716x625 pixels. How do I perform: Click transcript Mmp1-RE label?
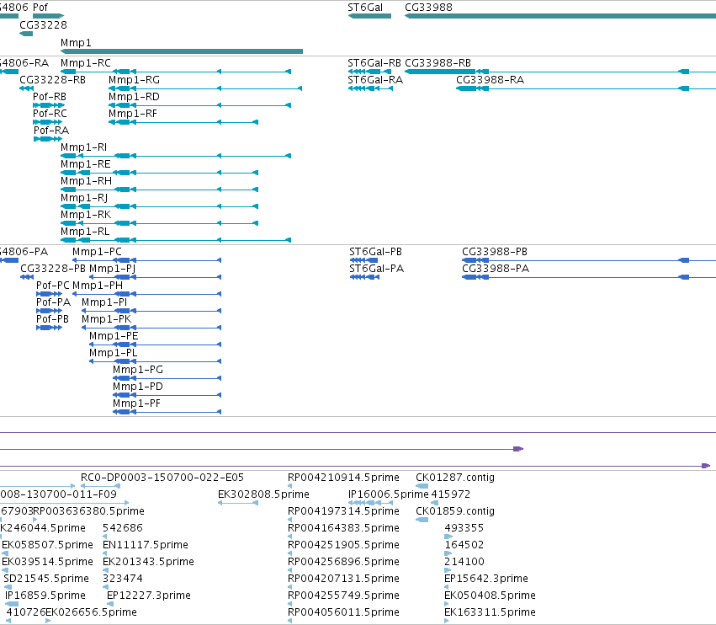point(86,164)
